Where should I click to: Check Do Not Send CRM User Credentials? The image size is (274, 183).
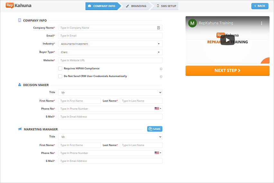60,76
